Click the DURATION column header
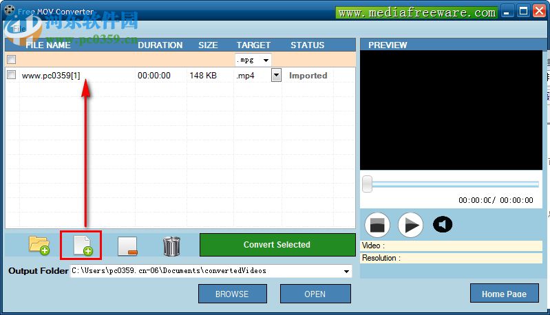The image size is (550, 315). 160,45
